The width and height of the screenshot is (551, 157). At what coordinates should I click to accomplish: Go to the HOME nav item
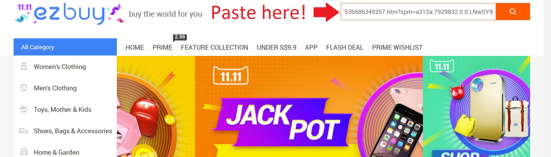(135, 47)
